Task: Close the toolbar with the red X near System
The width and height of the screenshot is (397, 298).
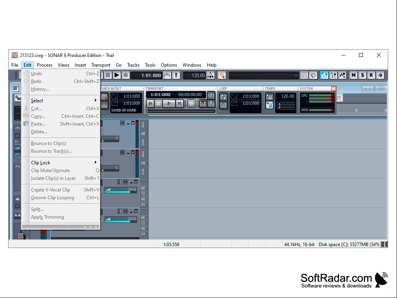Action: tap(334, 88)
